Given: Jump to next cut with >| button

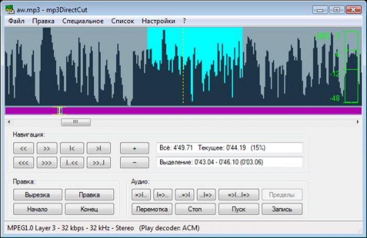Looking at the screenshot, I should (x=99, y=148).
